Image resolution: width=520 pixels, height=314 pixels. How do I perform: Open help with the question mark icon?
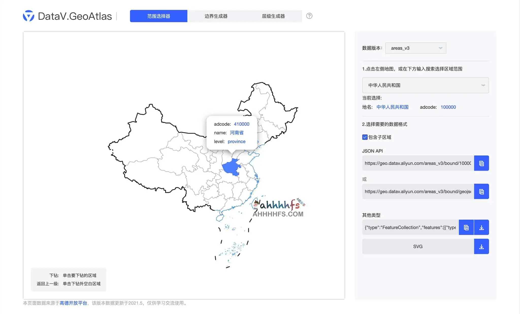click(309, 16)
